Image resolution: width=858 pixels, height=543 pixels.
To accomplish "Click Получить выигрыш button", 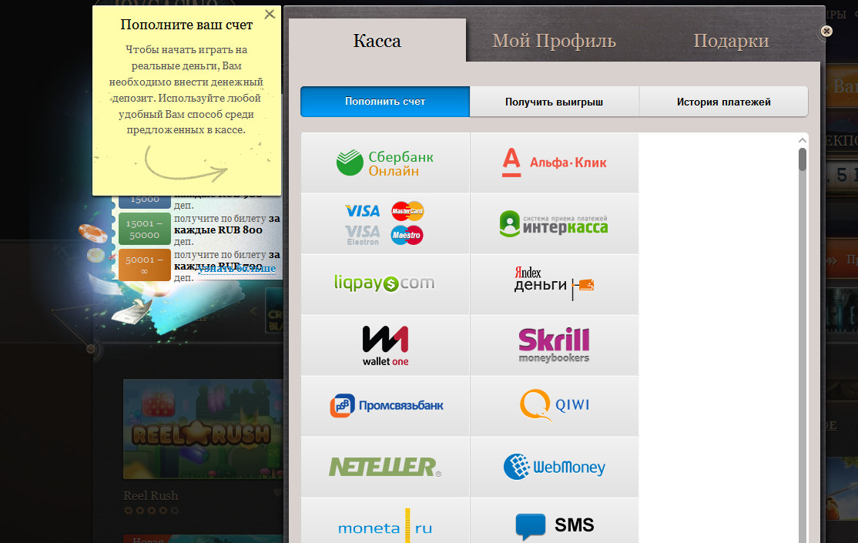I will pos(554,102).
